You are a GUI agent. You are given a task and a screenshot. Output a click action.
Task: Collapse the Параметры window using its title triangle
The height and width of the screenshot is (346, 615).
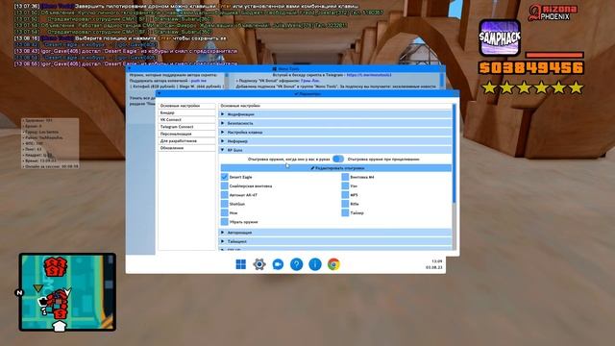click(x=159, y=93)
